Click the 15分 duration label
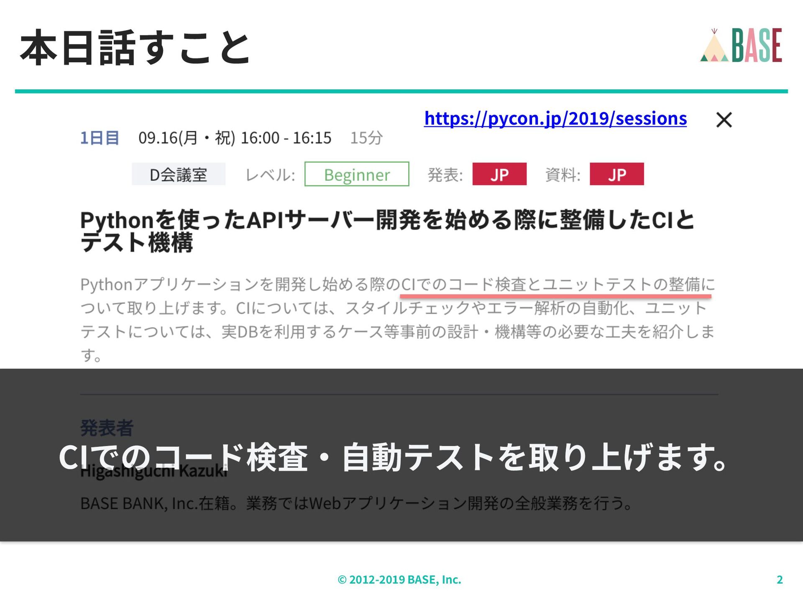This screenshot has width=803, height=602. 366,138
